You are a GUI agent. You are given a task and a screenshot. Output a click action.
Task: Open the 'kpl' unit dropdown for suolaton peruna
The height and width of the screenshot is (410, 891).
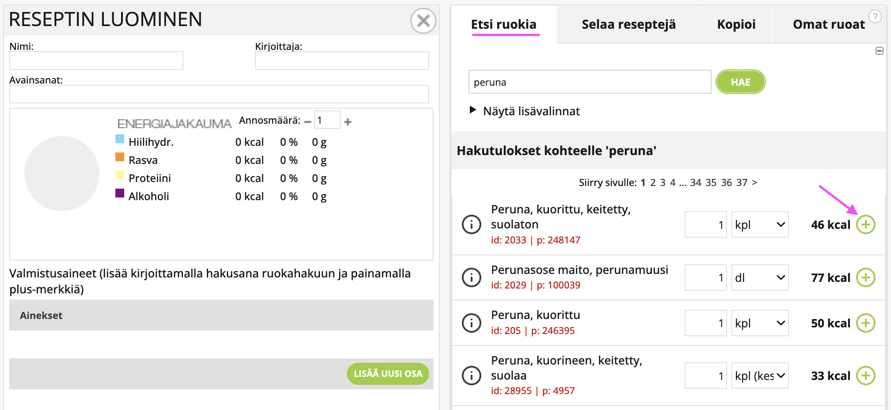tap(760, 224)
